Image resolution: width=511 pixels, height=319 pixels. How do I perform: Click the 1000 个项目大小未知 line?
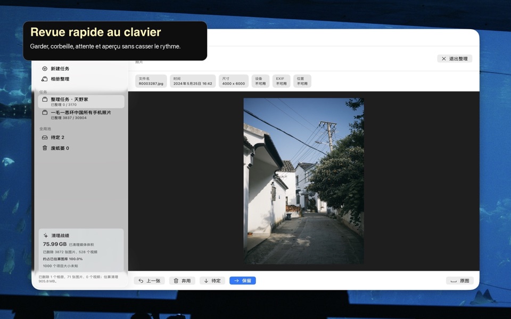(60, 266)
